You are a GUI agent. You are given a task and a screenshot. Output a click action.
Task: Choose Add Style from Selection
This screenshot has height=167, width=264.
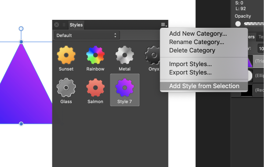[x=204, y=86]
